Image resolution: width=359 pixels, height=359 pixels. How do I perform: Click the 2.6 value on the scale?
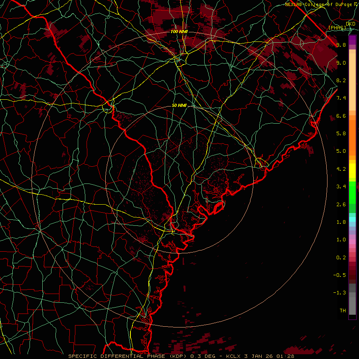(x=341, y=205)
